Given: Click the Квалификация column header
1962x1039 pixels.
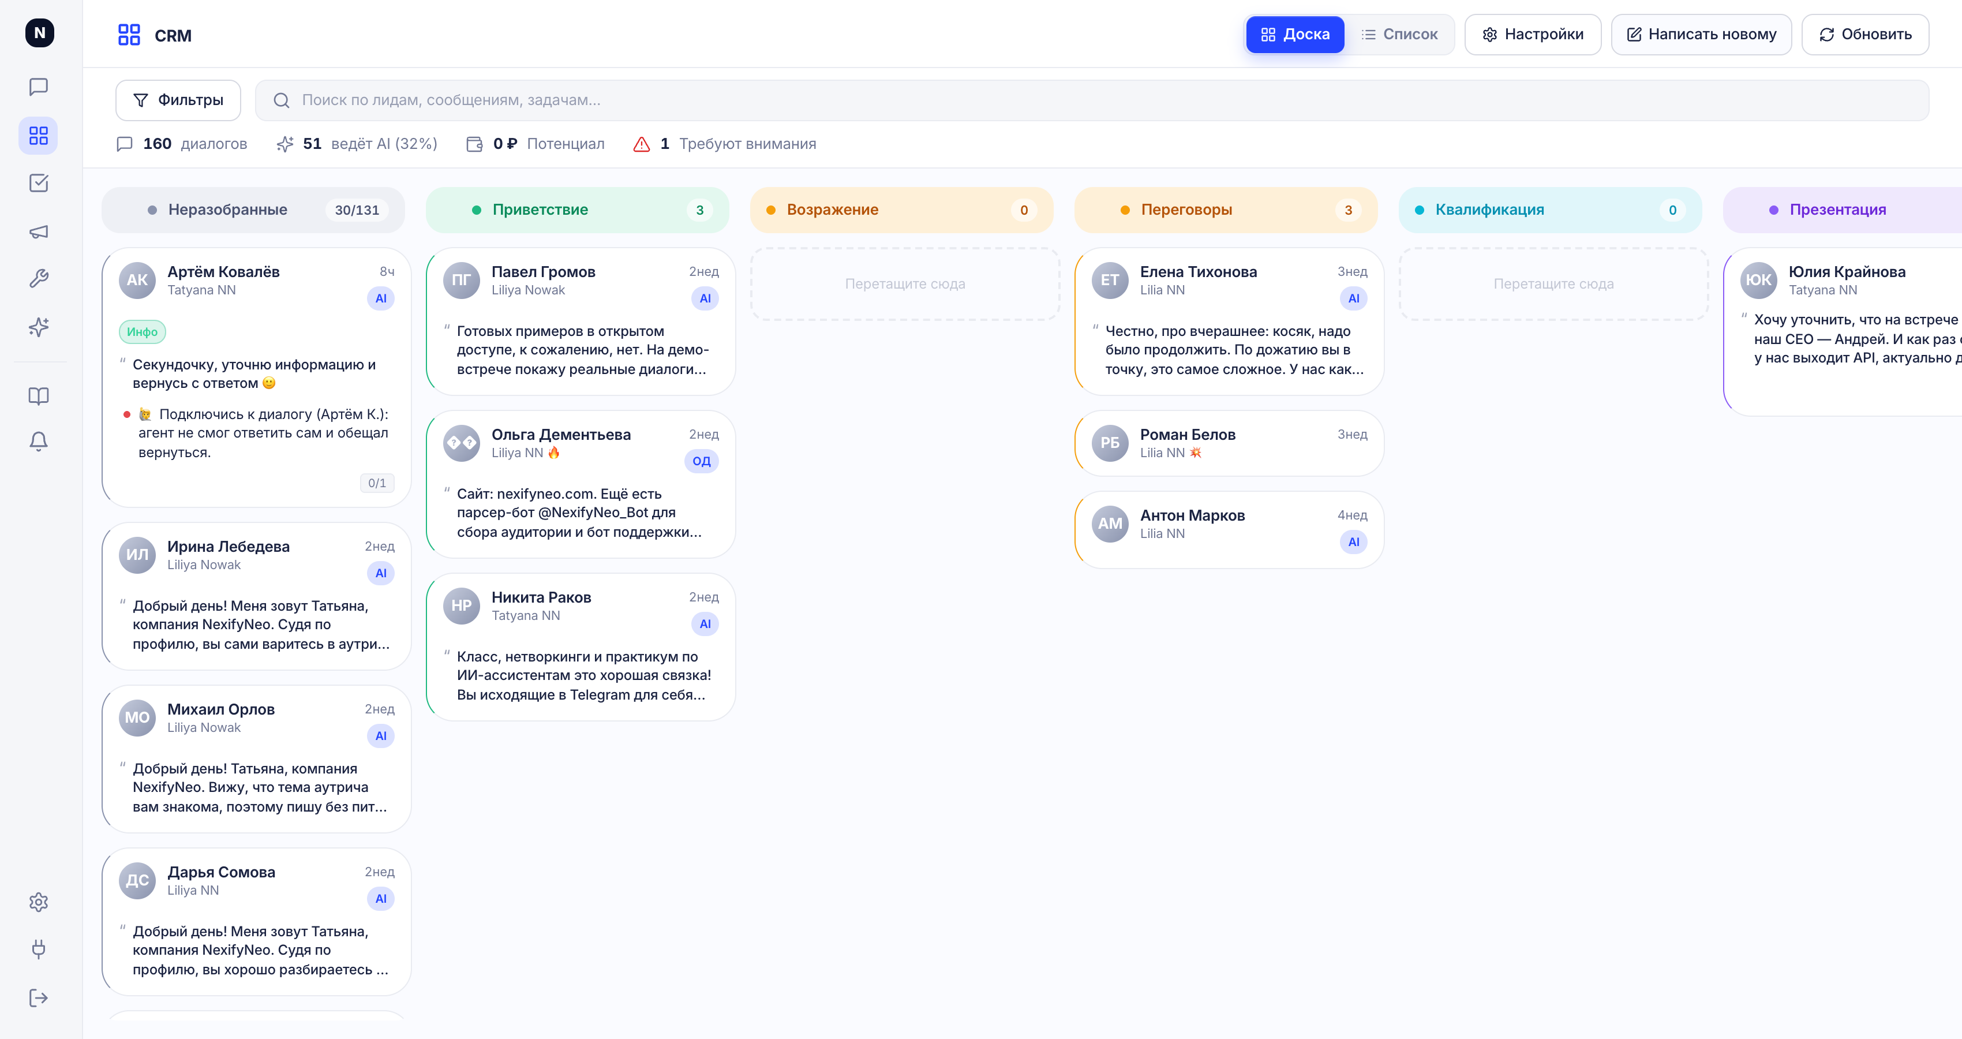Looking at the screenshot, I should pyautogui.click(x=1550, y=210).
